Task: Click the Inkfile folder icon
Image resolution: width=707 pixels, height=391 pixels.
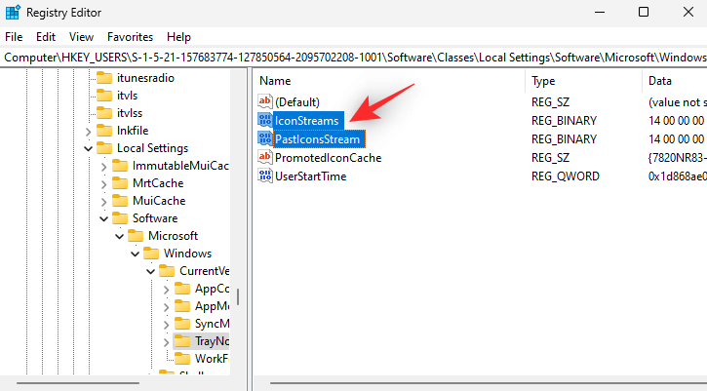Action: [x=104, y=131]
